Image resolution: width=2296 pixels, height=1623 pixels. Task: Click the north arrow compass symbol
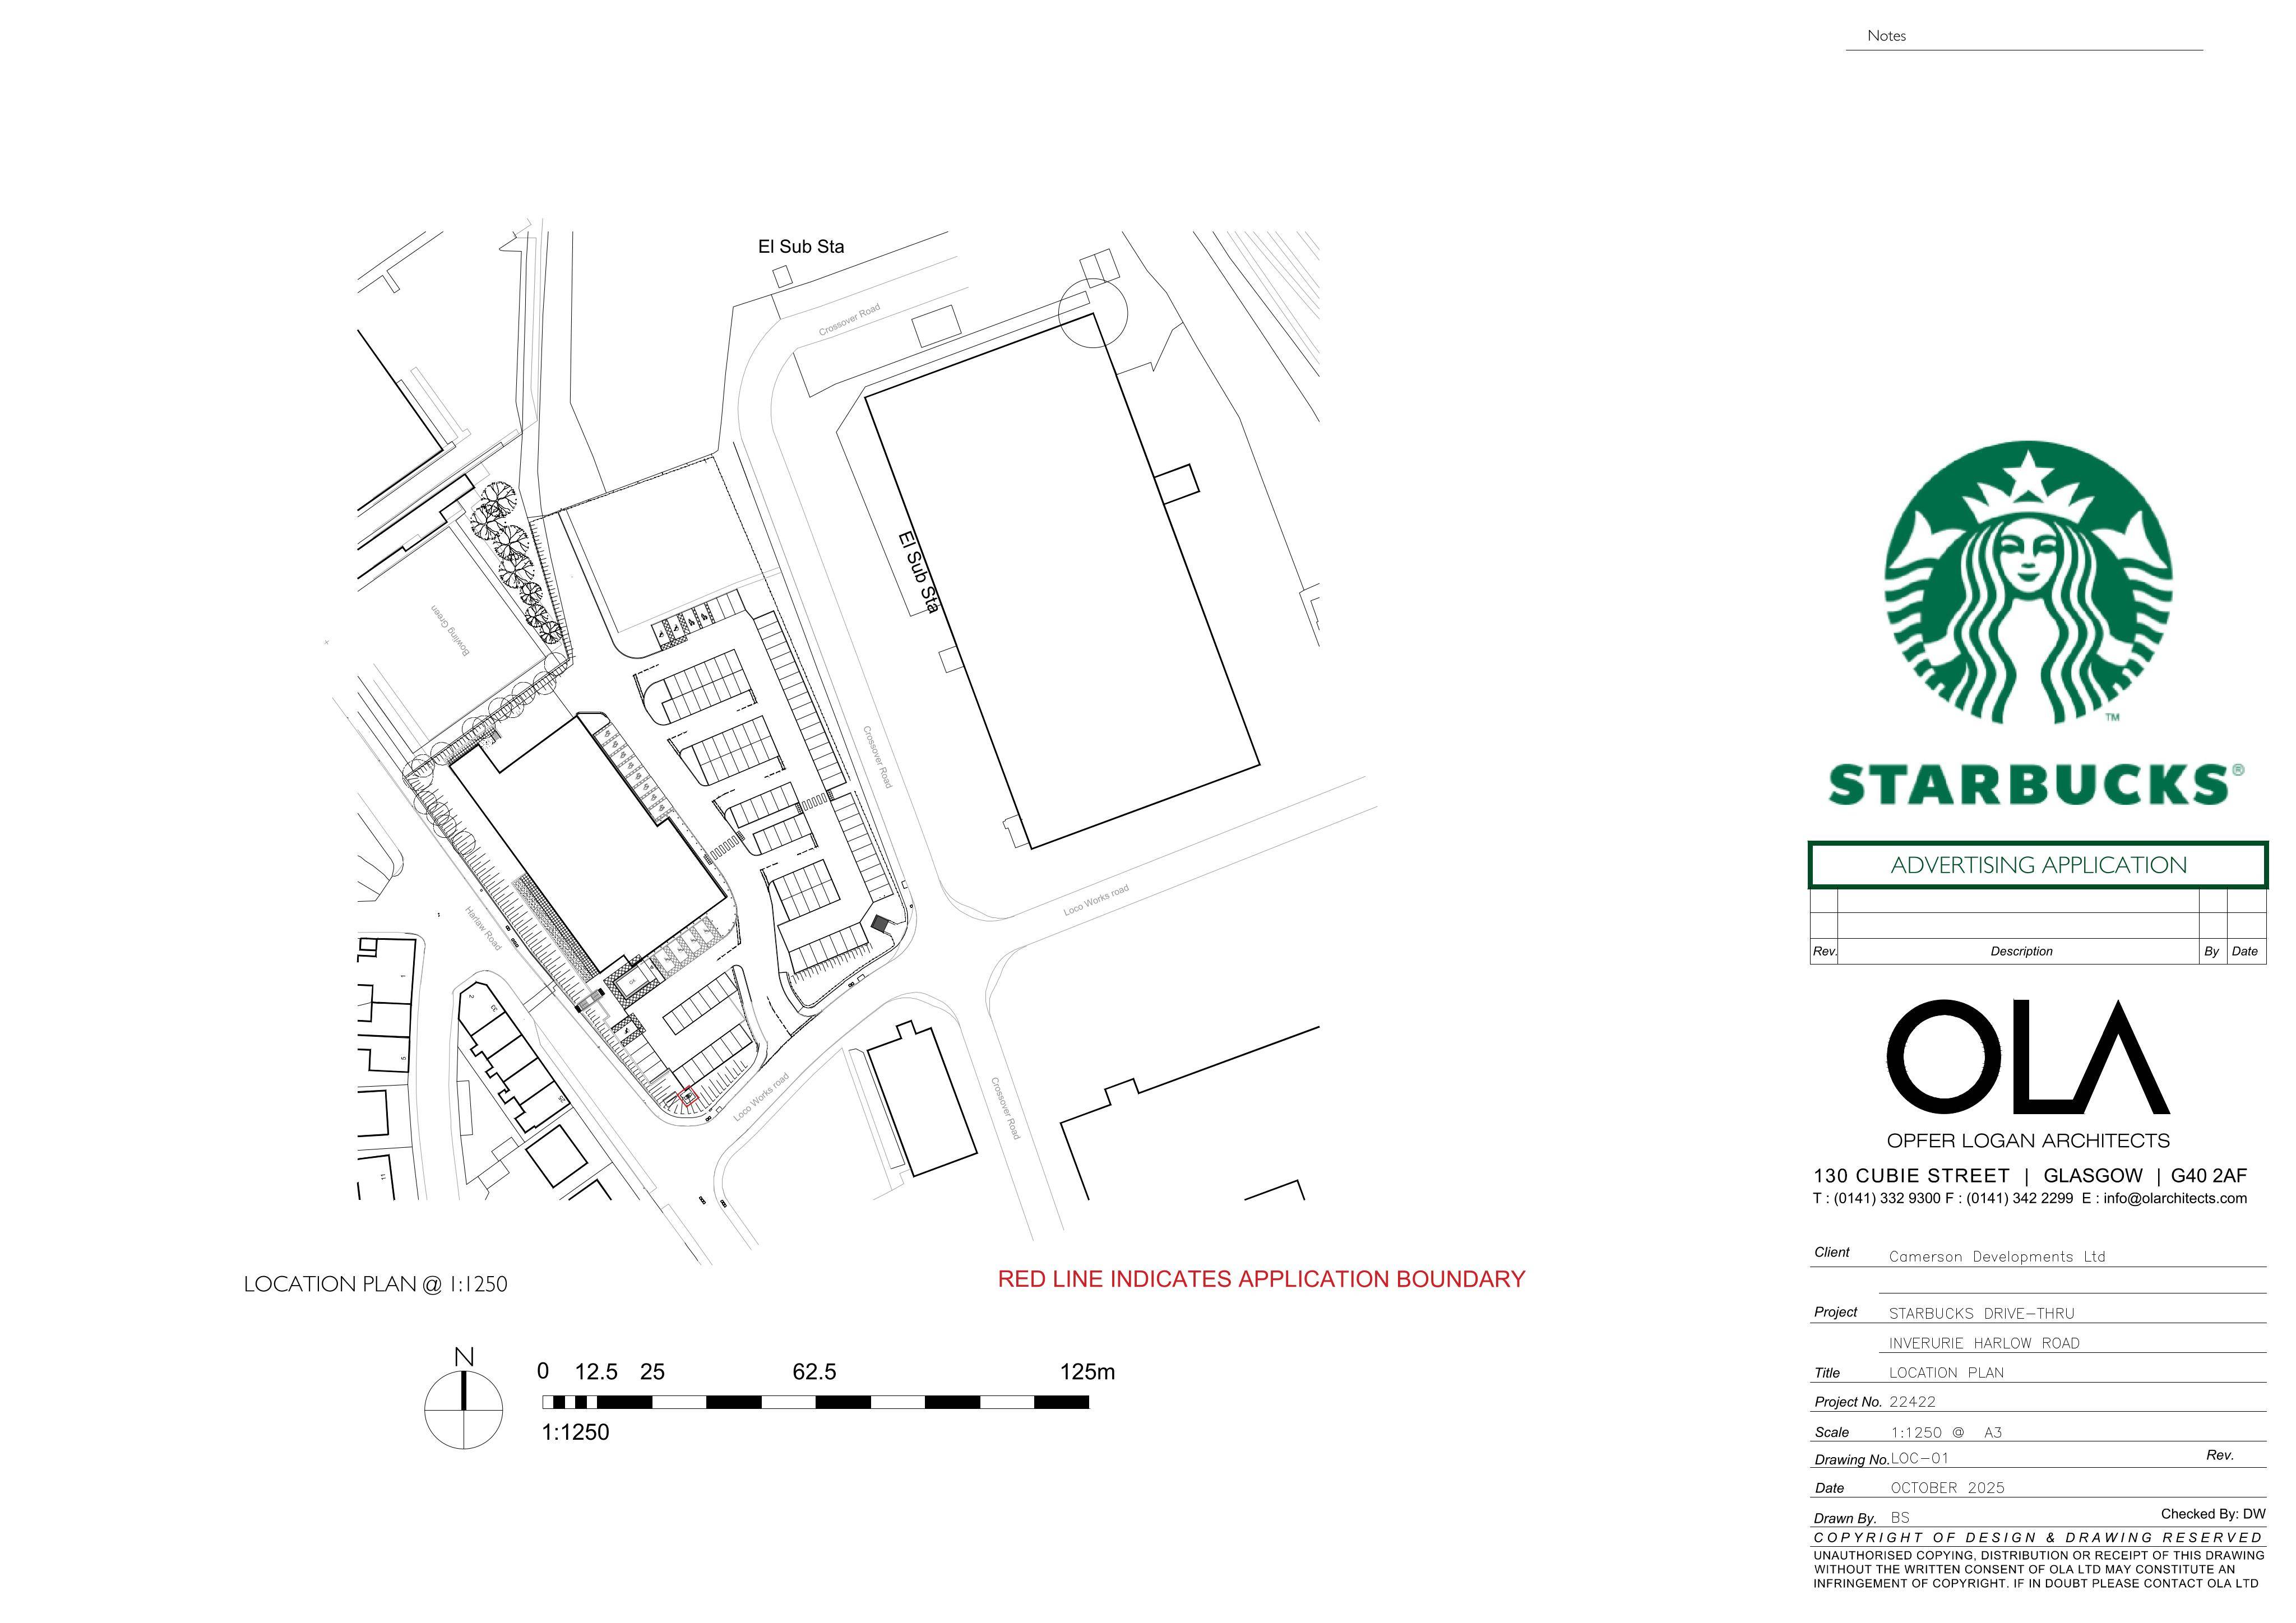(x=464, y=1409)
